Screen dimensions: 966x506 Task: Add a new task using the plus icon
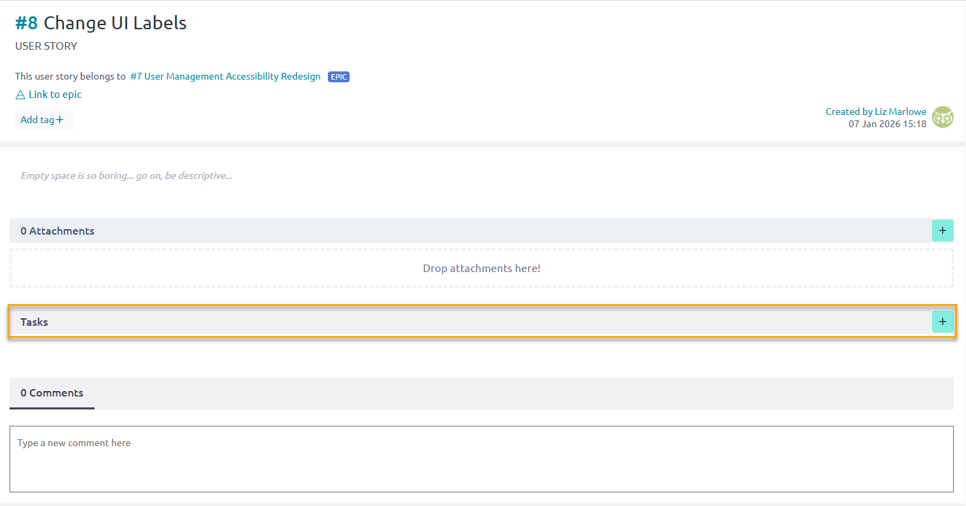(x=942, y=321)
